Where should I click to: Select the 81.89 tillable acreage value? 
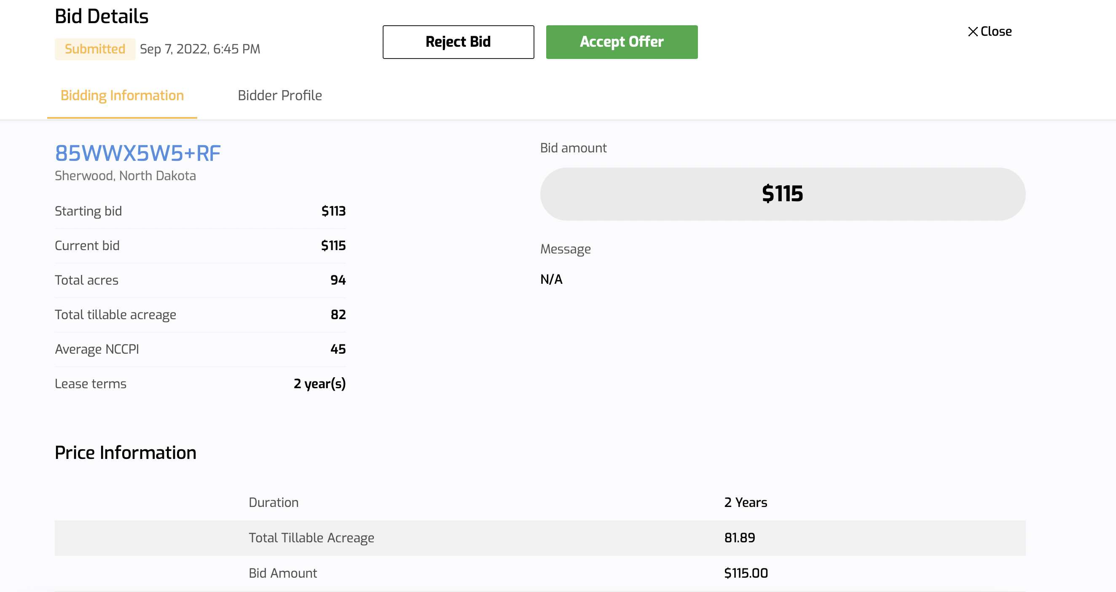click(x=740, y=538)
